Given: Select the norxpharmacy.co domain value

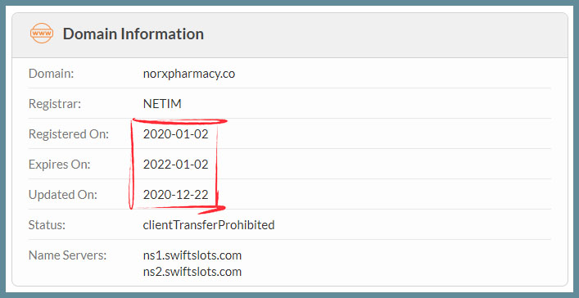Looking at the screenshot, I should pyautogui.click(x=189, y=74).
